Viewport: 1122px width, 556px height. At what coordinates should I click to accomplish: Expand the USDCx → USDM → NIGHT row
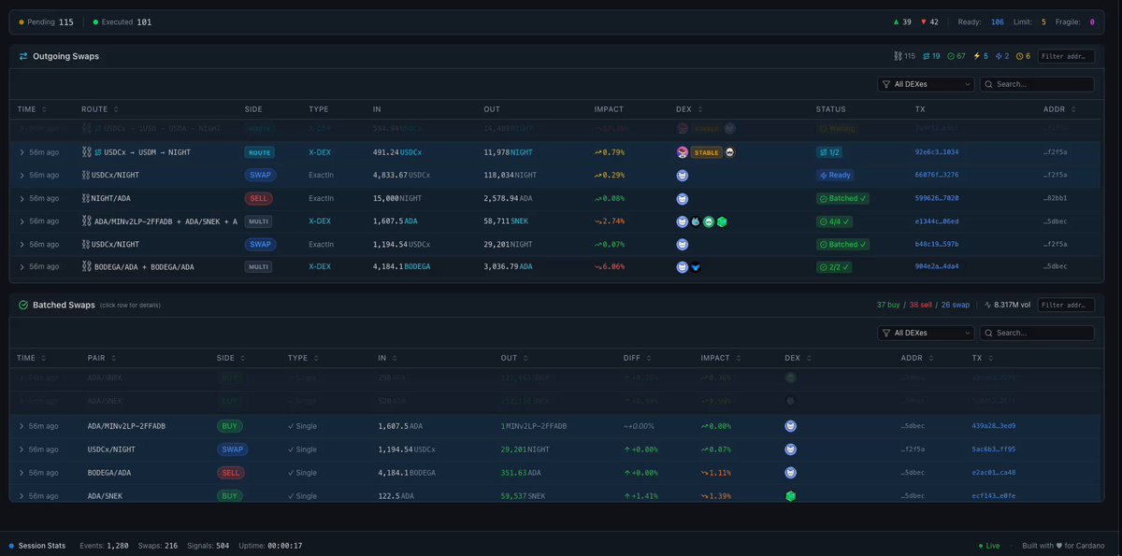coord(22,152)
